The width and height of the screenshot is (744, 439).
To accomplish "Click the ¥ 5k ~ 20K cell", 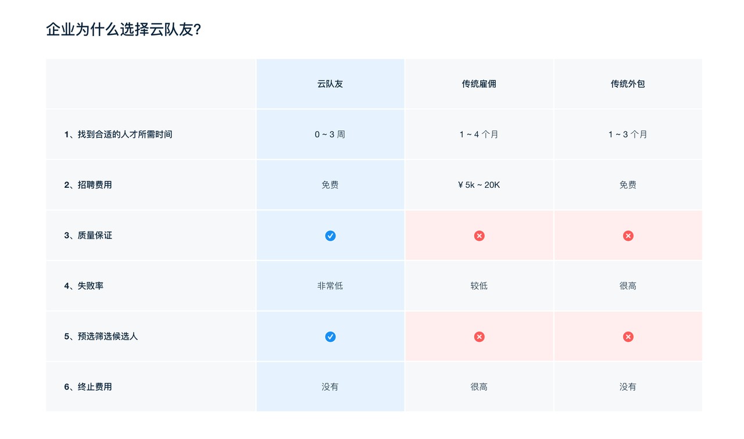I will (x=479, y=185).
